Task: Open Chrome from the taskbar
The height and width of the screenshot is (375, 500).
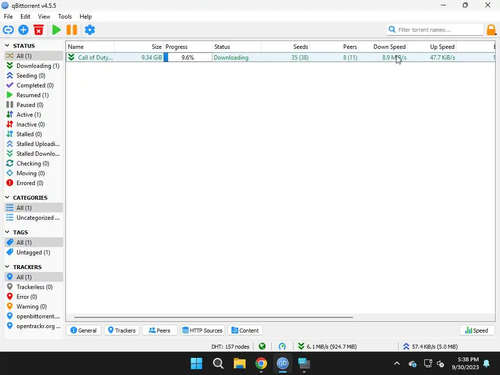Action: (261, 363)
